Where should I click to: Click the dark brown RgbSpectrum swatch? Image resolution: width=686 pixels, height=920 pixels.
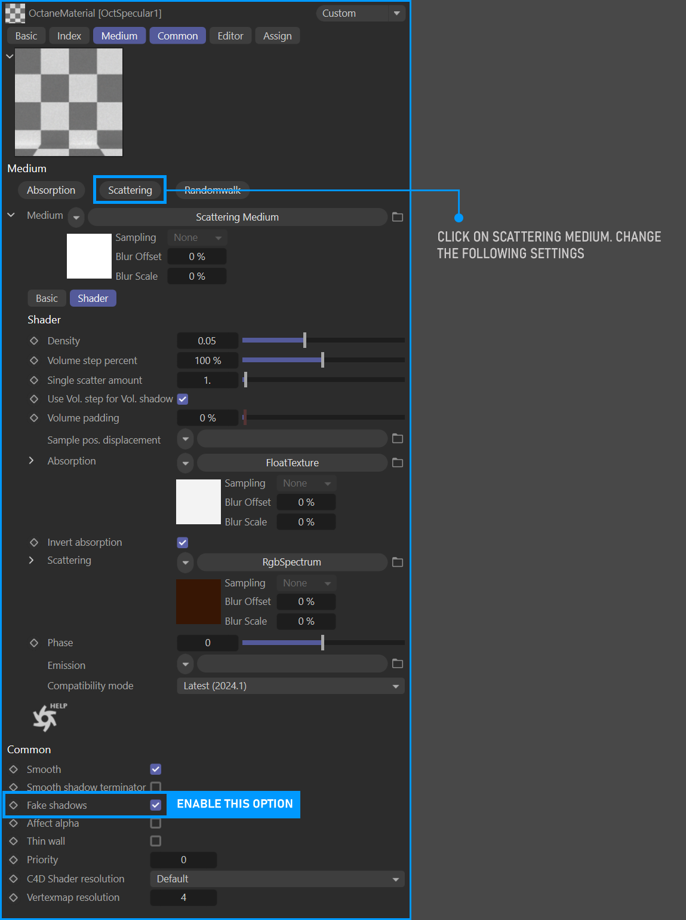coord(198,601)
